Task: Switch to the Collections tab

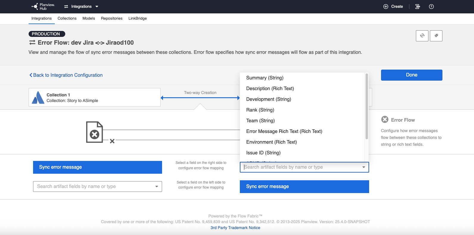Action: 67,18
